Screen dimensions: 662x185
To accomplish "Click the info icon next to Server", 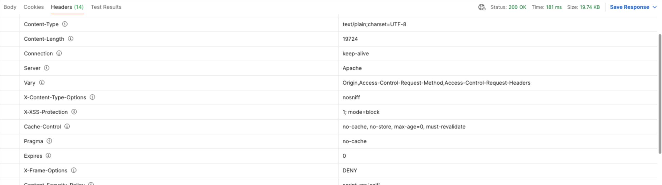I will point(47,68).
